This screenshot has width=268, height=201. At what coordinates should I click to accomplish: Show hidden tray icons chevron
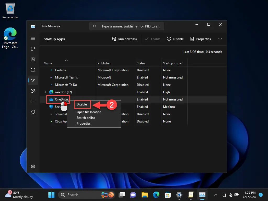(216, 195)
